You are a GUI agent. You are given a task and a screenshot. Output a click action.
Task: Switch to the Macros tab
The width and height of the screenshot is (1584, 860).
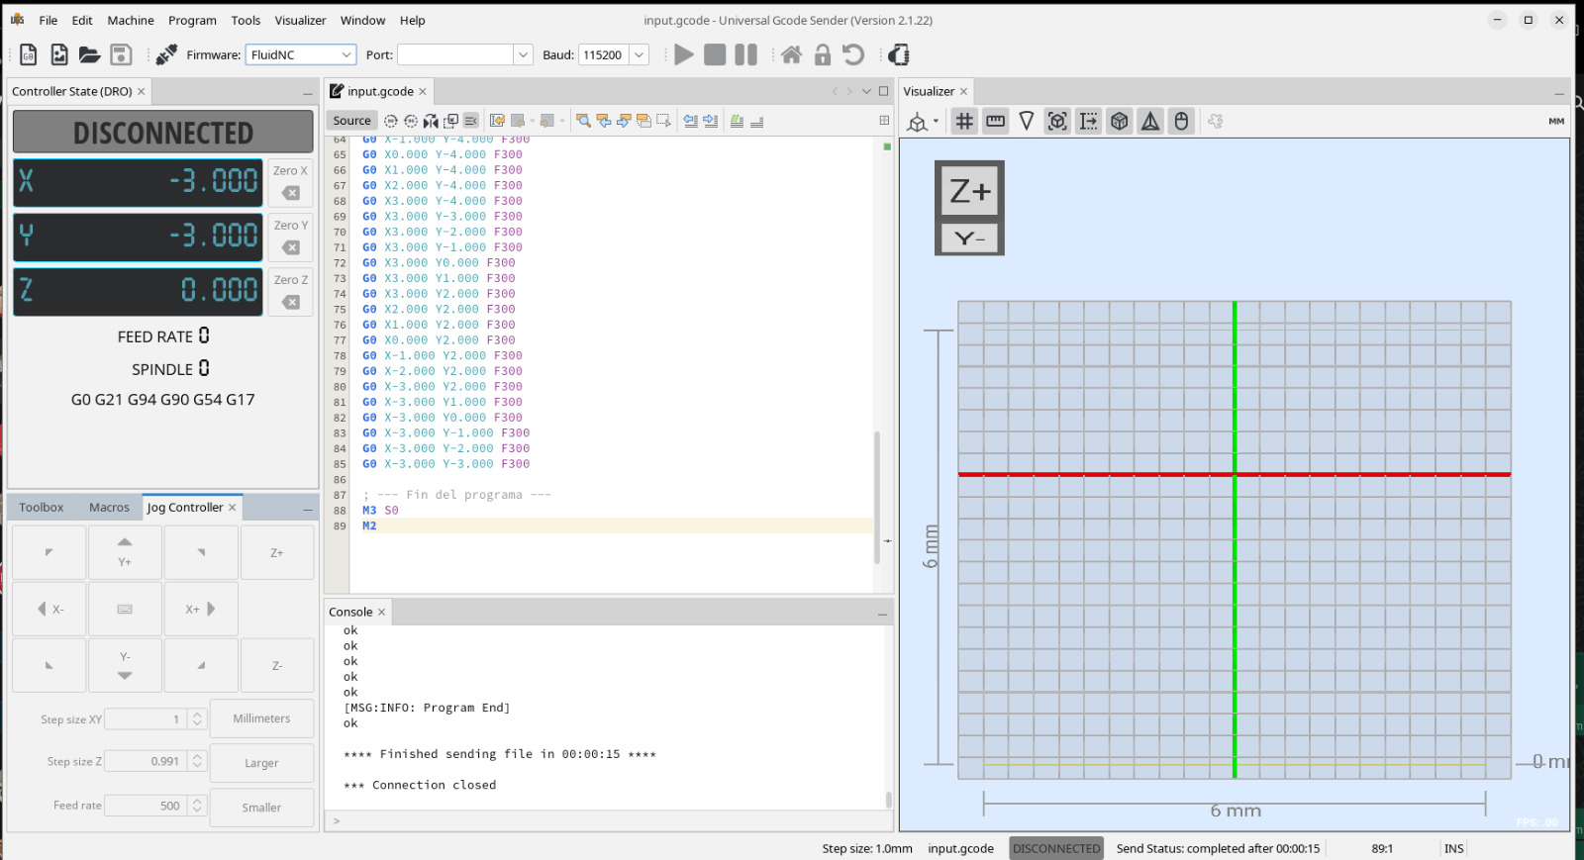[x=109, y=507]
